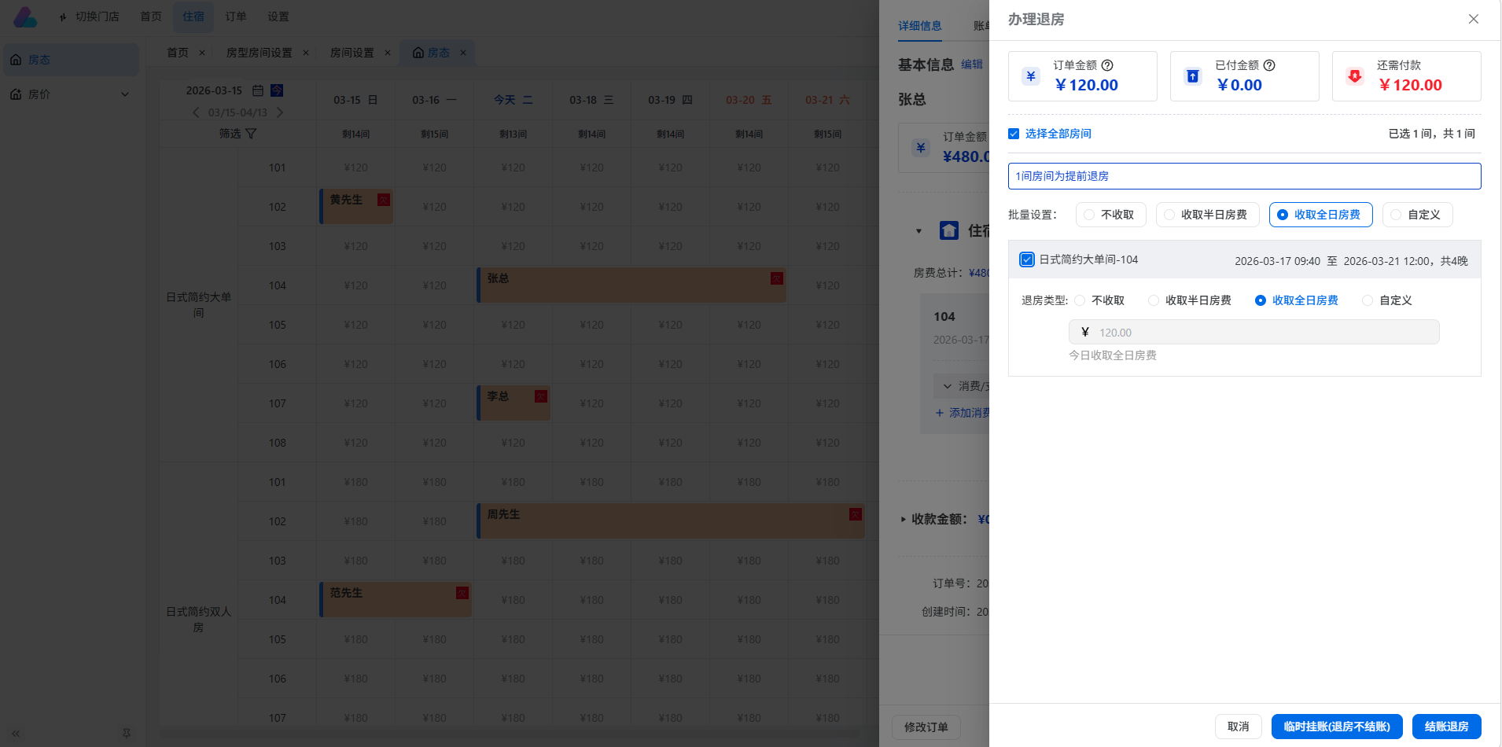Click the pin icon at bottom left
The width and height of the screenshot is (1502, 747).
point(126,733)
